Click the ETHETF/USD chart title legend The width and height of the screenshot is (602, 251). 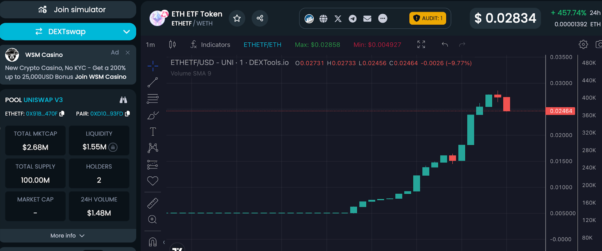[x=230, y=63]
